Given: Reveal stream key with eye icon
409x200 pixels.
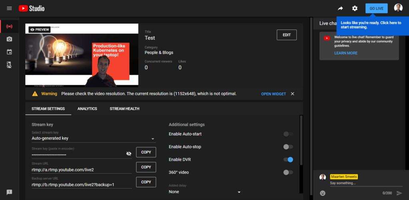Looking at the screenshot, I should [129, 153].
